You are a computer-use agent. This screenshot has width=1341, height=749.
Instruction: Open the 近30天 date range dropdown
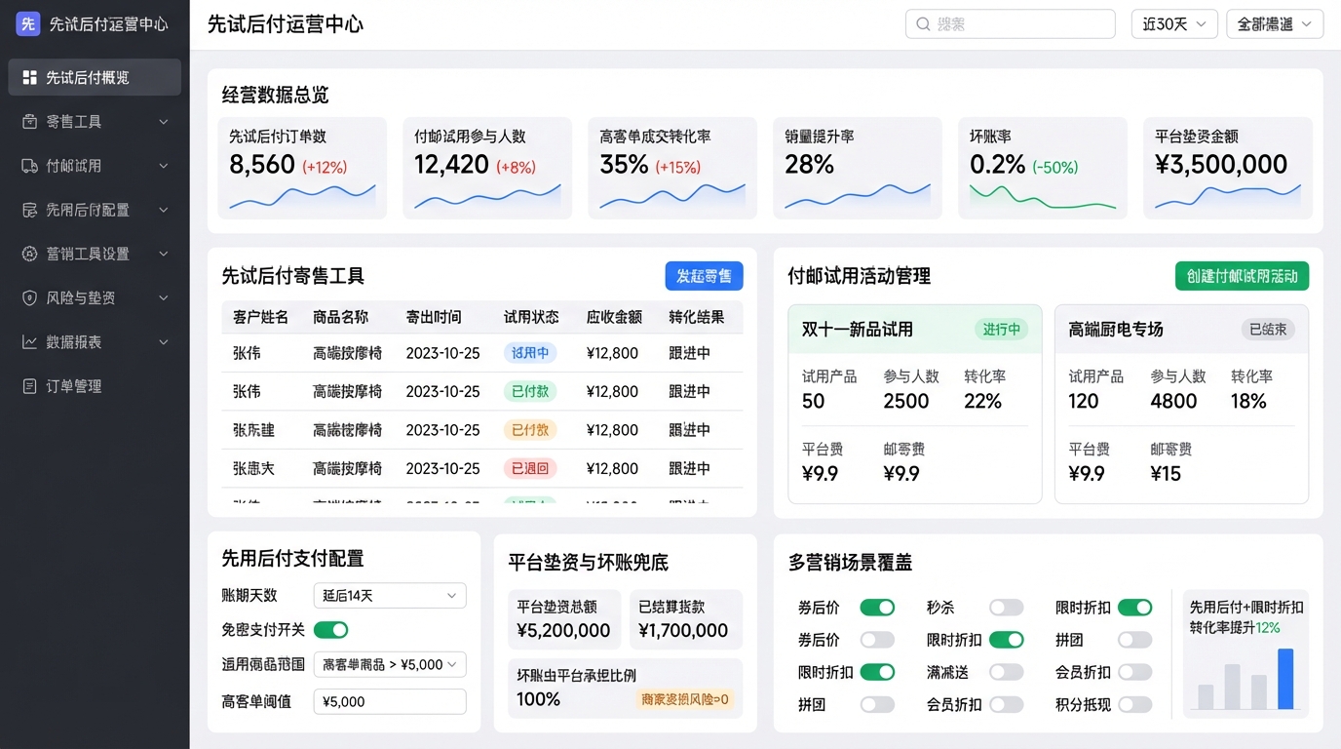(x=1173, y=24)
